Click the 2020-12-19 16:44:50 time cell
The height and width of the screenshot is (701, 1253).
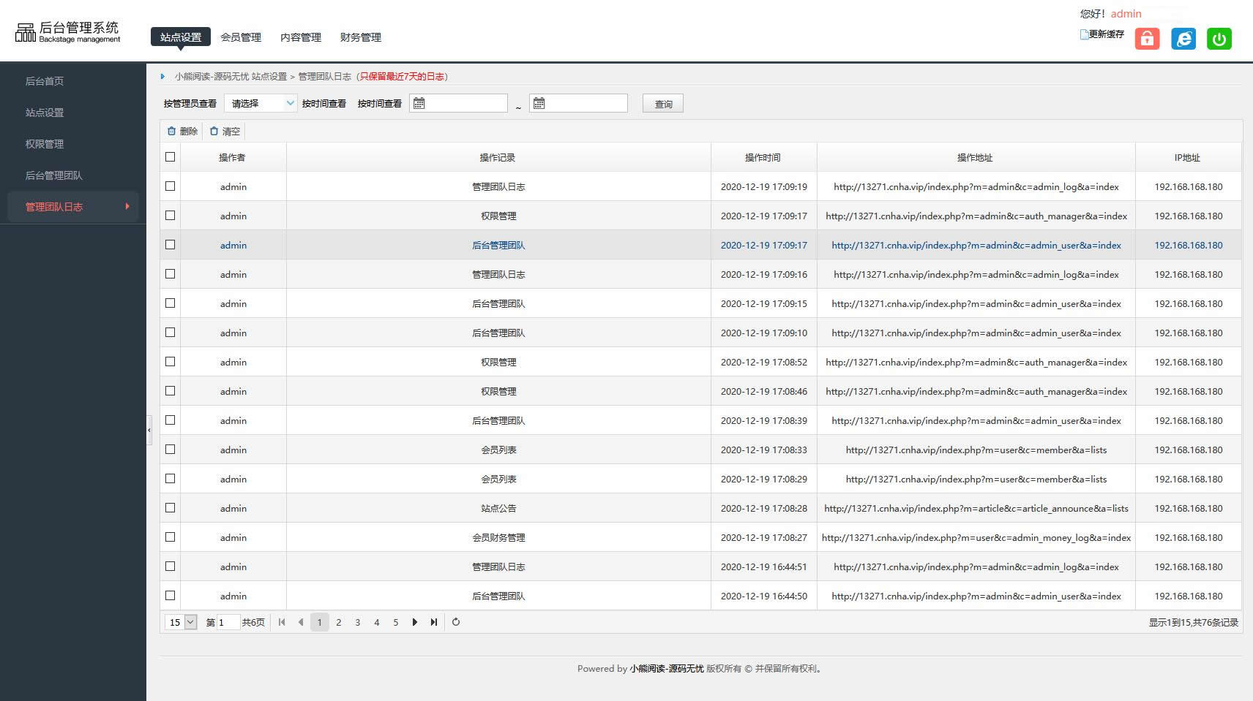[764, 596]
